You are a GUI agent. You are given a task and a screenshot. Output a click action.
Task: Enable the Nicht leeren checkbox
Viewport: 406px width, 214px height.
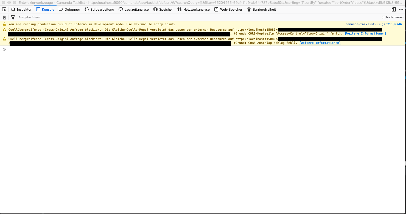tap(384, 17)
